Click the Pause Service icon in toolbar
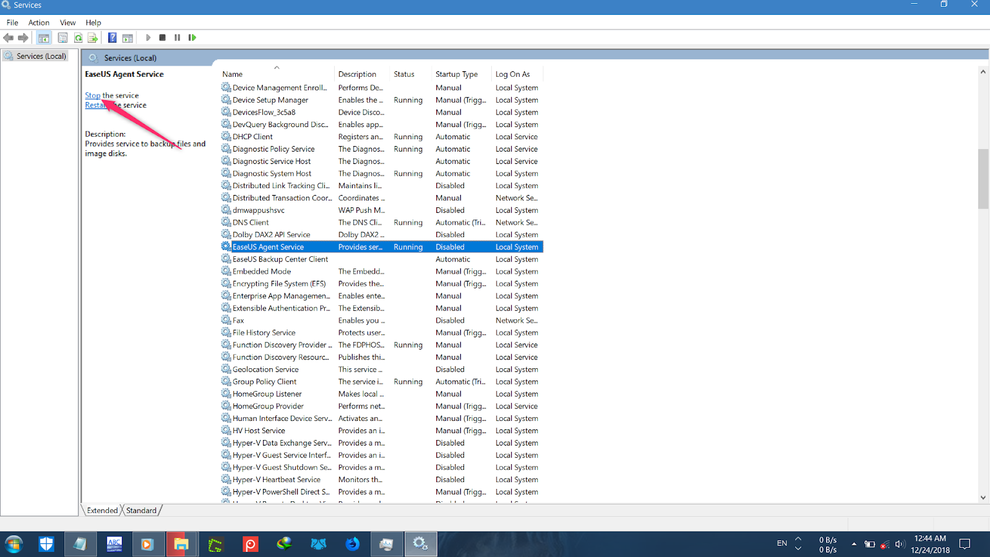The width and height of the screenshot is (990, 557). click(x=177, y=38)
